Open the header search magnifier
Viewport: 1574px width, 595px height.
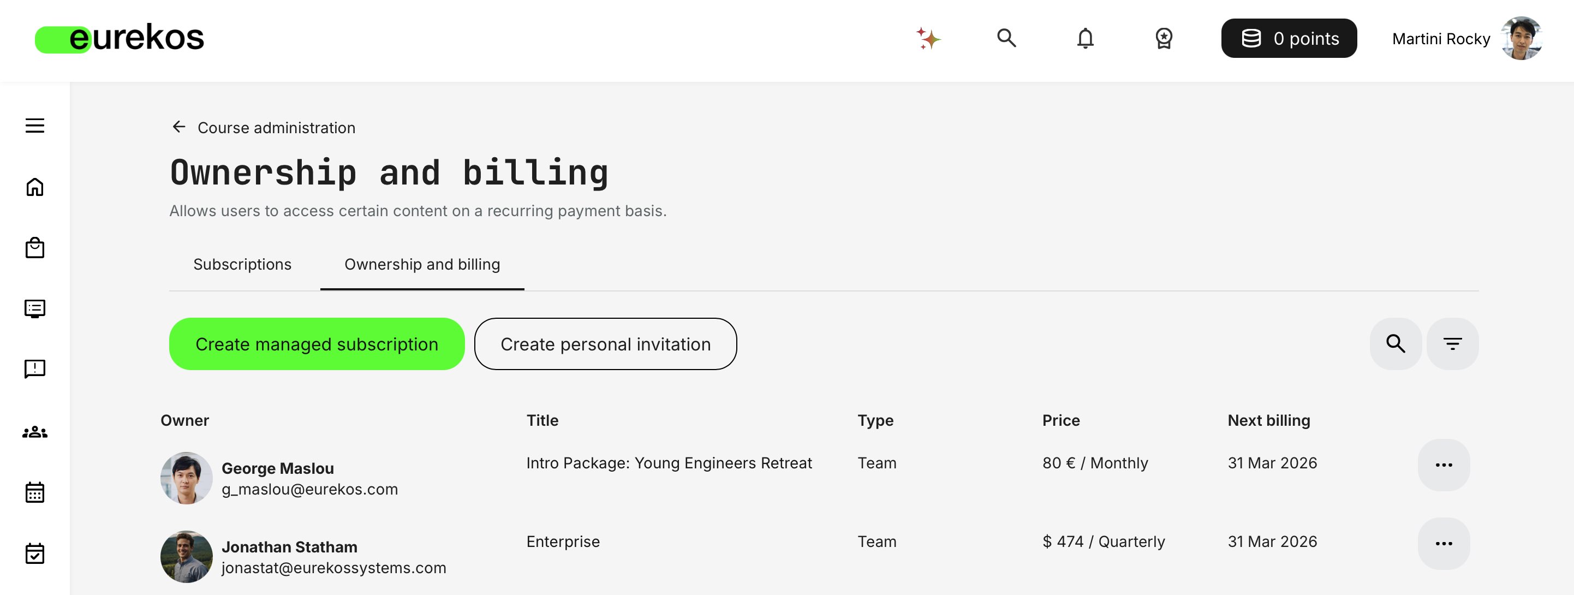coord(1006,38)
